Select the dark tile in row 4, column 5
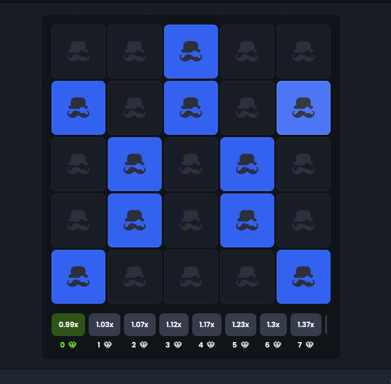The image size is (391, 384). point(304,220)
